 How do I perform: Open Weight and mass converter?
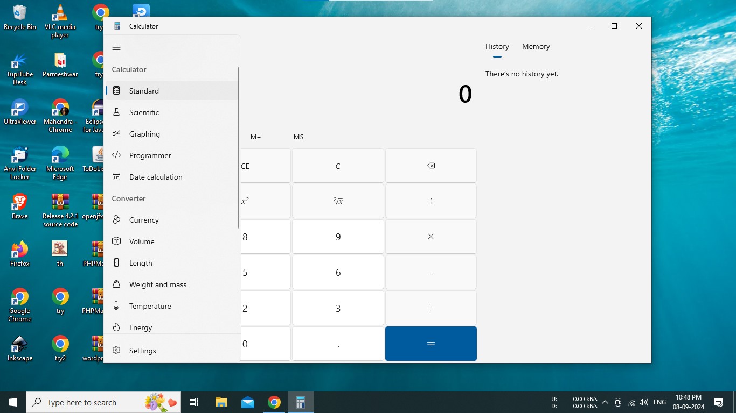coord(172,284)
